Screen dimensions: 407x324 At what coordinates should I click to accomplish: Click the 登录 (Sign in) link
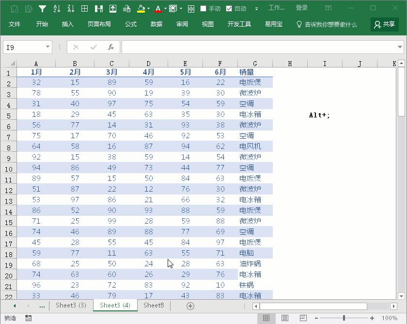[302, 8]
